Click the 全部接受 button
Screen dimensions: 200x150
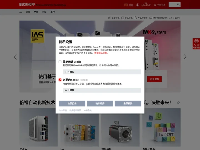128,103
